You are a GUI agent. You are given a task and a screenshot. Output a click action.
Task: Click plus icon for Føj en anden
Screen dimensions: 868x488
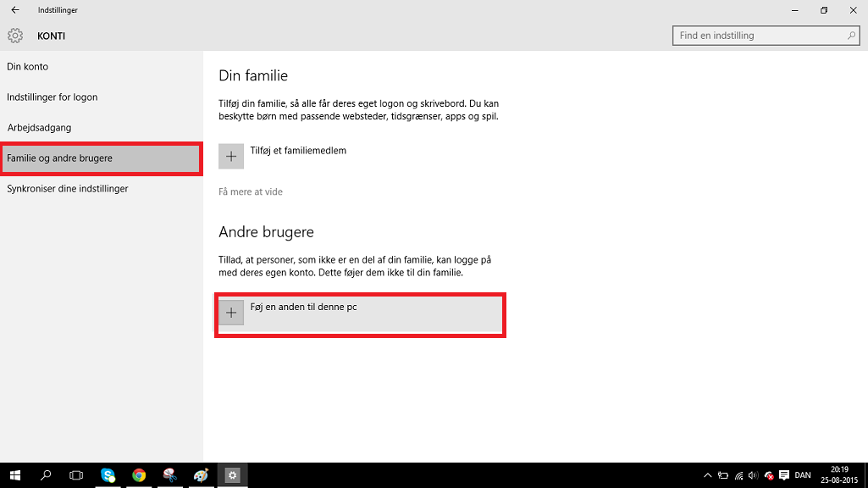click(231, 313)
